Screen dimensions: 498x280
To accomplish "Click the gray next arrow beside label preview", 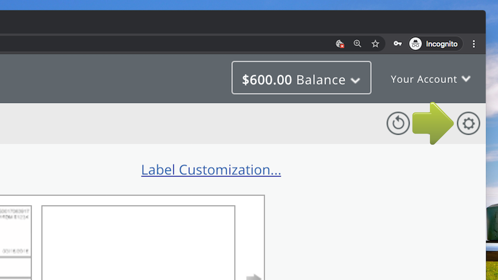I will point(254,277).
